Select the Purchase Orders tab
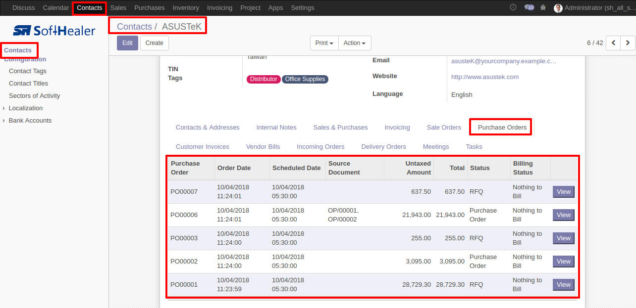This screenshot has height=308, width=636. [502, 128]
